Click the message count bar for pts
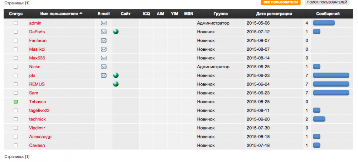Viewport: 358px width, 162px height. (331, 75)
